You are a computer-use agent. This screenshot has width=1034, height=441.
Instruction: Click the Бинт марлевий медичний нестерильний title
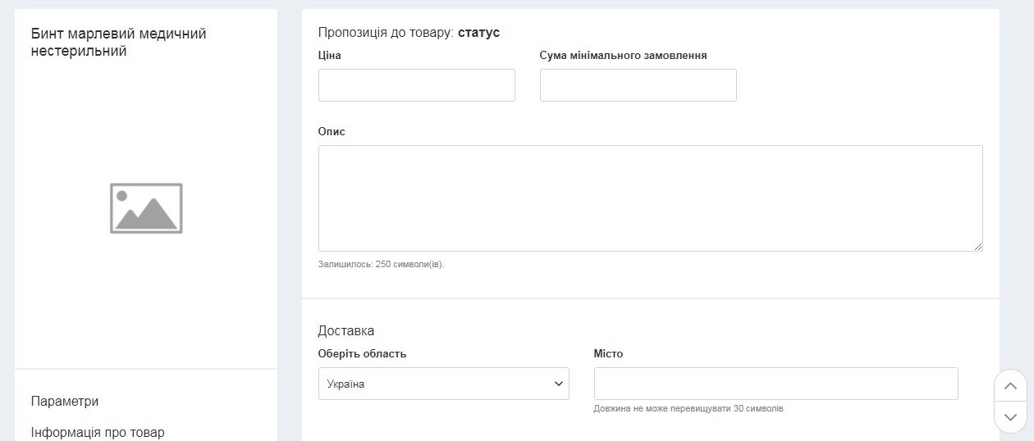coord(118,43)
